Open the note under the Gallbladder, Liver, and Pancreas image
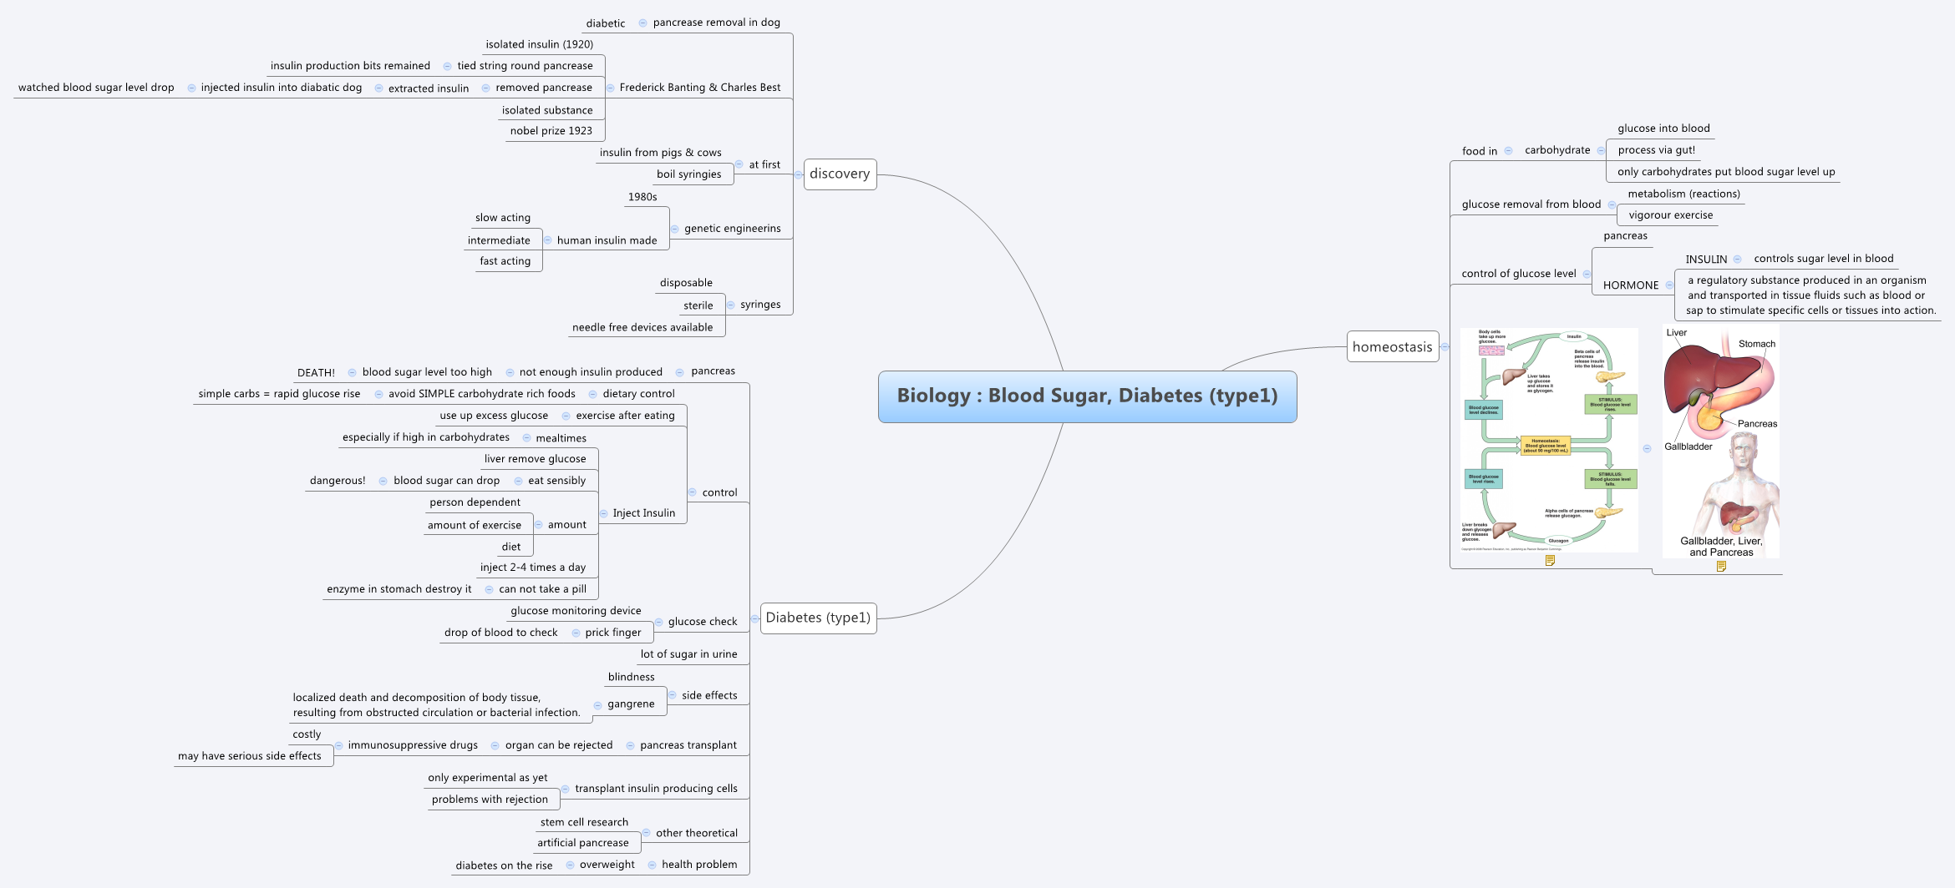This screenshot has height=888, width=1955. click(1722, 567)
